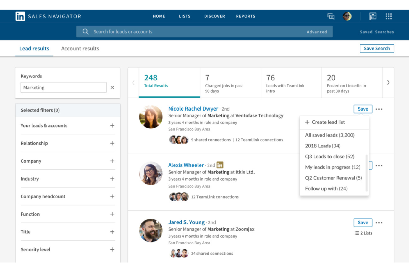
Task: Select My leads in progress (12) list
Action: [333, 167]
